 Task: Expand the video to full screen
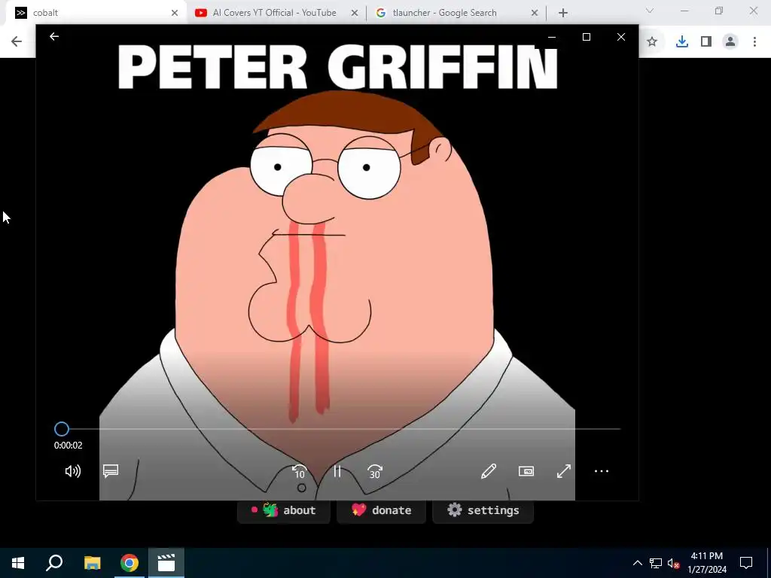point(564,471)
